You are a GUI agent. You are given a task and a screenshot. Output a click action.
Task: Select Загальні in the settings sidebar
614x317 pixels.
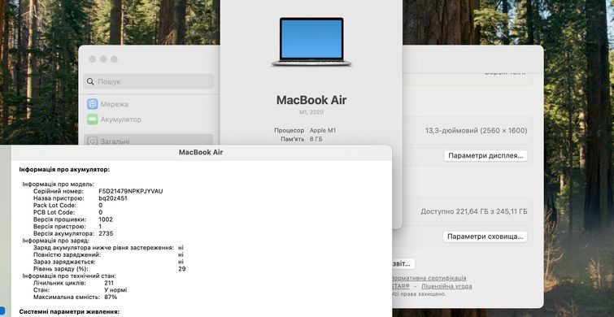coord(148,140)
